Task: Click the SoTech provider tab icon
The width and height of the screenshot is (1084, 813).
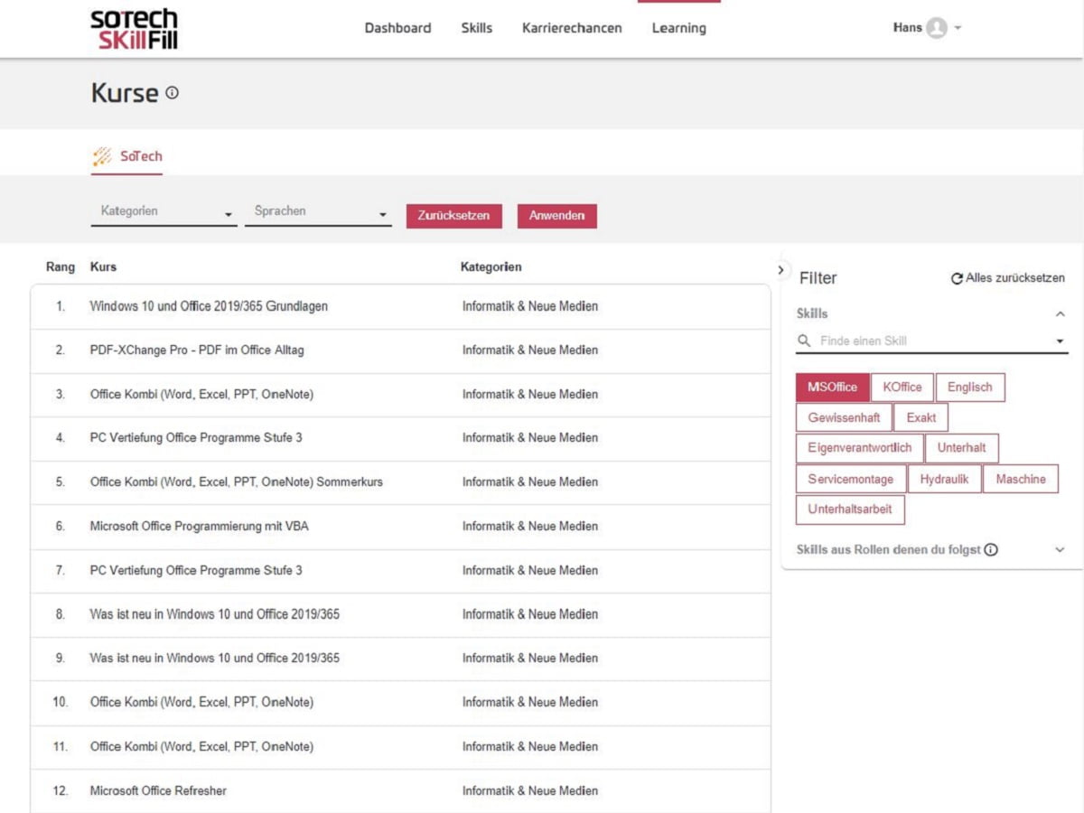Action: [102, 156]
